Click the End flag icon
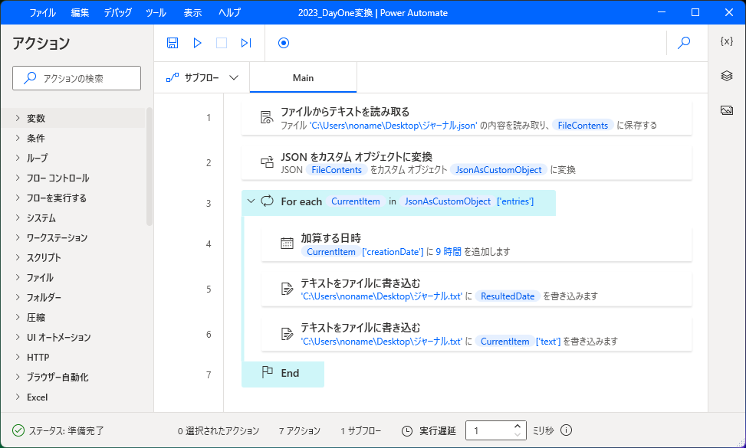 [x=268, y=372]
